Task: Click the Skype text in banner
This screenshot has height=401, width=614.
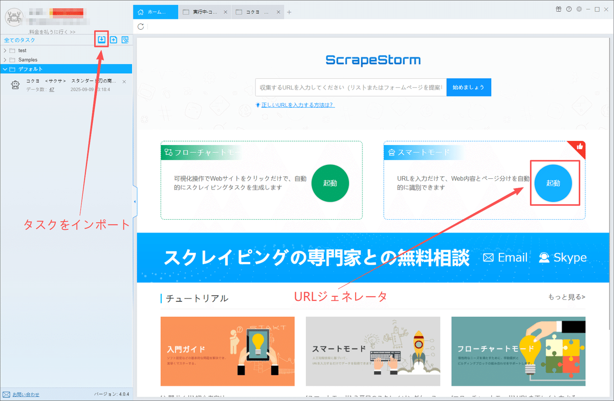Action: 570,258
